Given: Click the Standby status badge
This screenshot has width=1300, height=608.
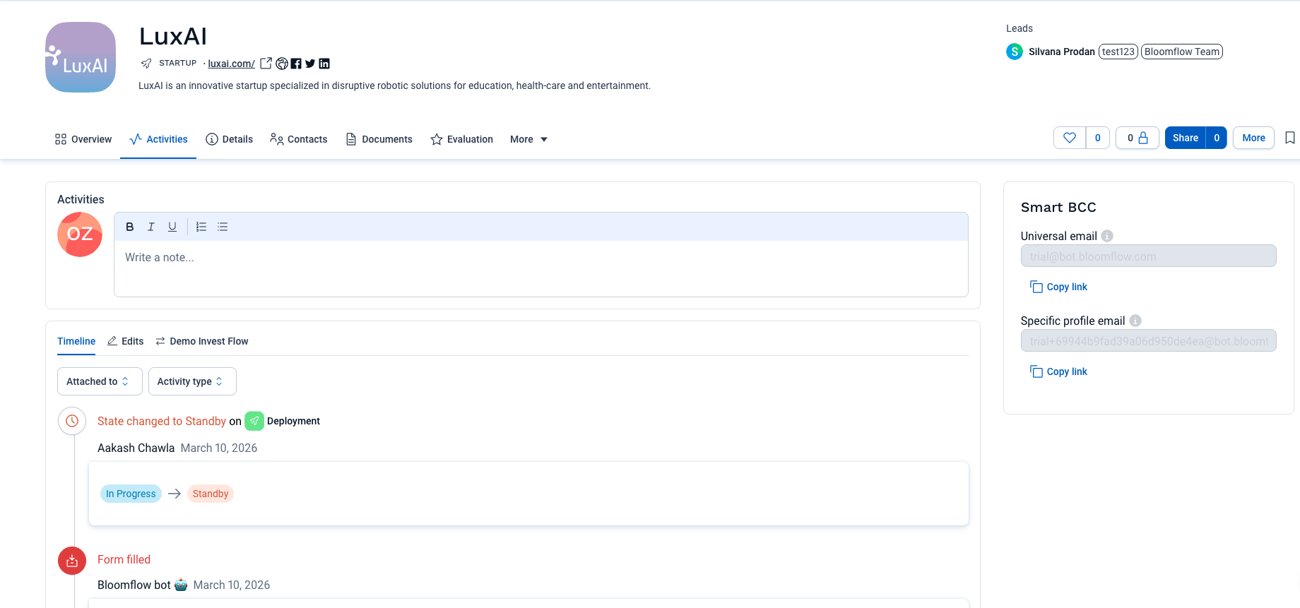Looking at the screenshot, I should [x=211, y=494].
